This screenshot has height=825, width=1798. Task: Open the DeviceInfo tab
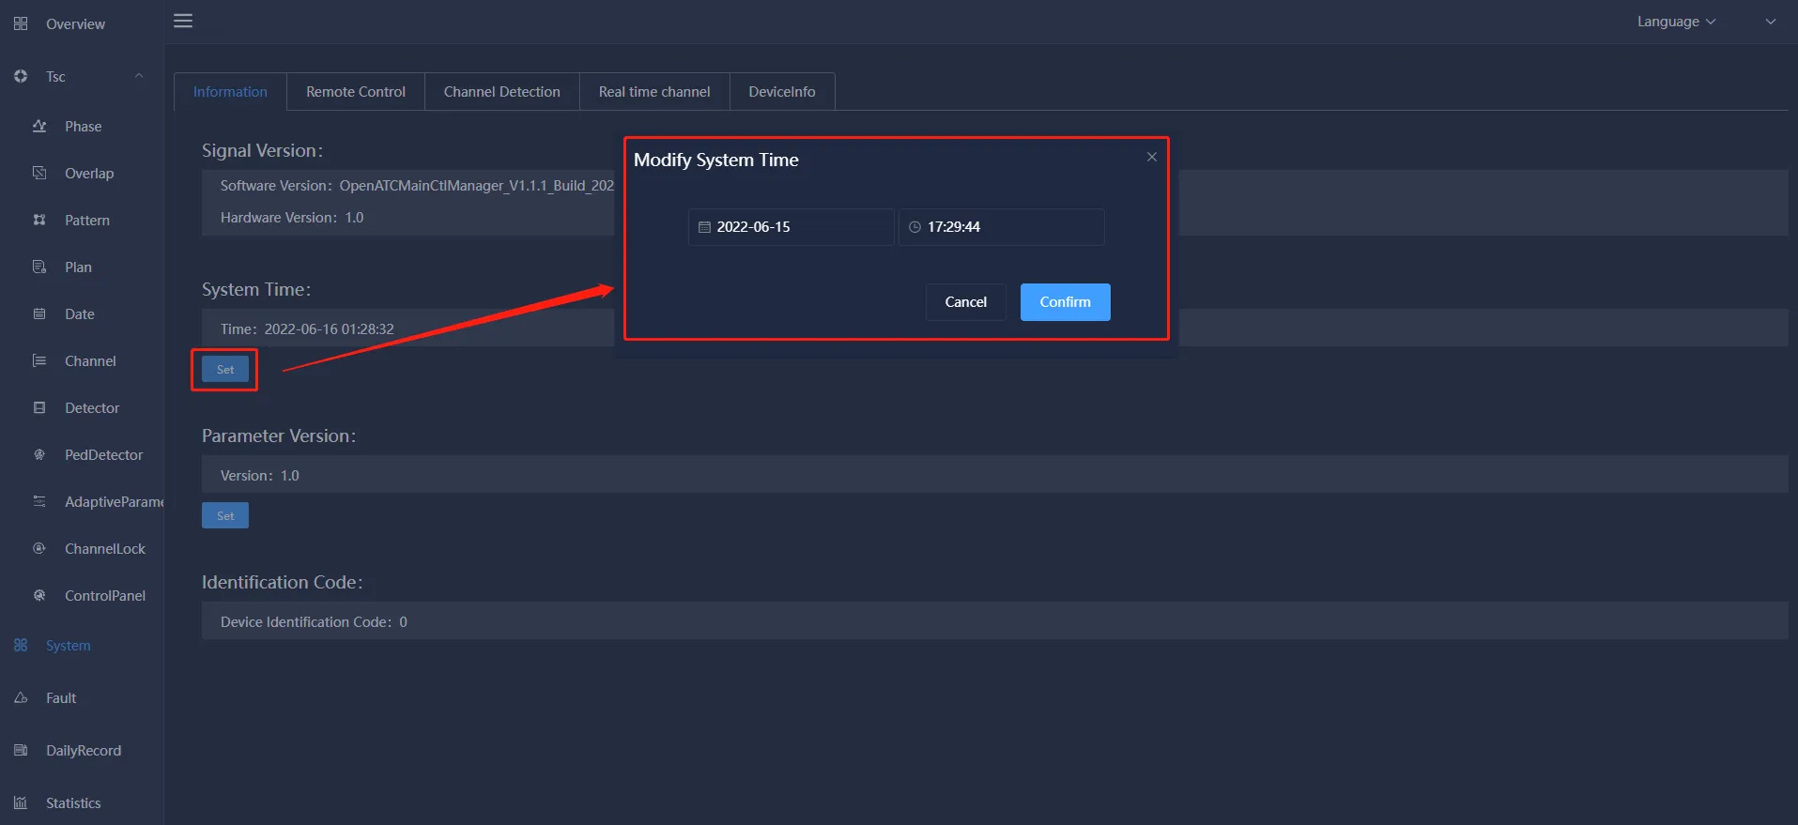click(782, 91)
